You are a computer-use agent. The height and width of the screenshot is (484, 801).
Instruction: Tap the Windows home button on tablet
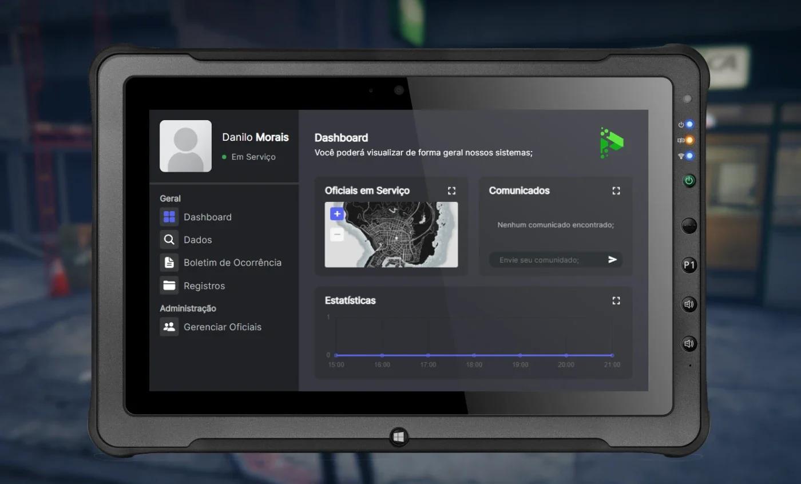tap(399, 437)
